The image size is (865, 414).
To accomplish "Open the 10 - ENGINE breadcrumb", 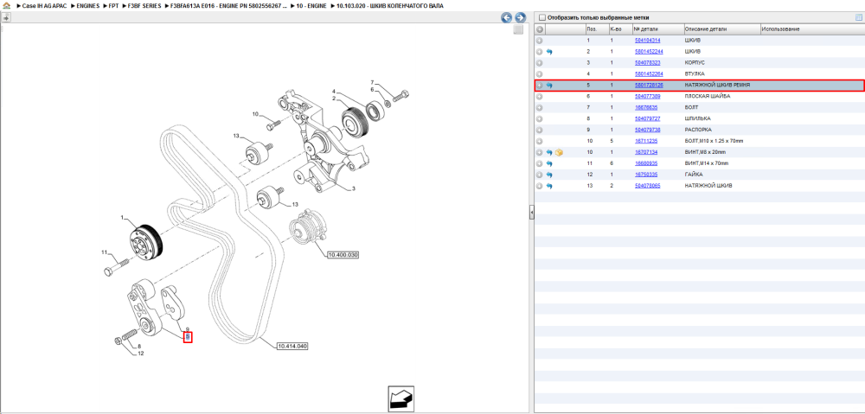I will pos(310,5).
